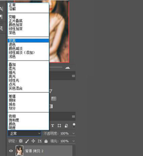
Task: Filter layers by type T icon
Action: click(x=52, y=126)
